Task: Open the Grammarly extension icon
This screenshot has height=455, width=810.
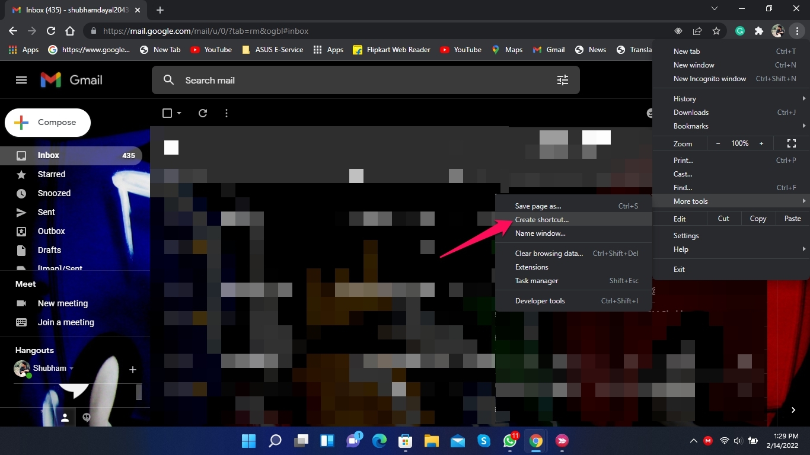Action: tap(740, 31)
